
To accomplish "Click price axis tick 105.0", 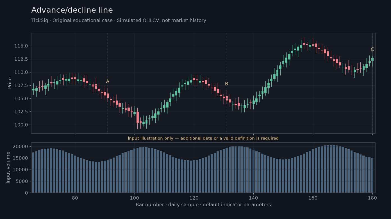I will pos(21,99).
